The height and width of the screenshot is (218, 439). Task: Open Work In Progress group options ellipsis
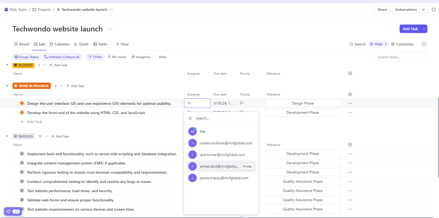[x=62, y=86]
